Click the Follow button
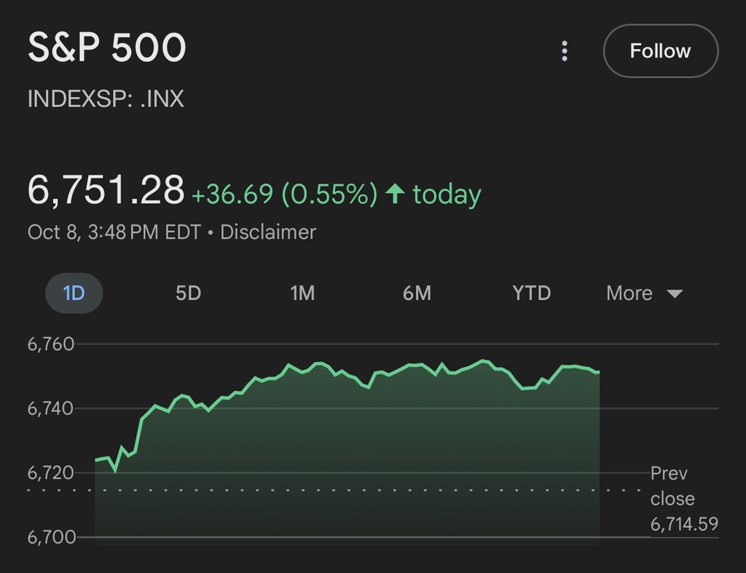Viewport: 746px width, 573px height. pyautogui.click(x=660, y=51)
